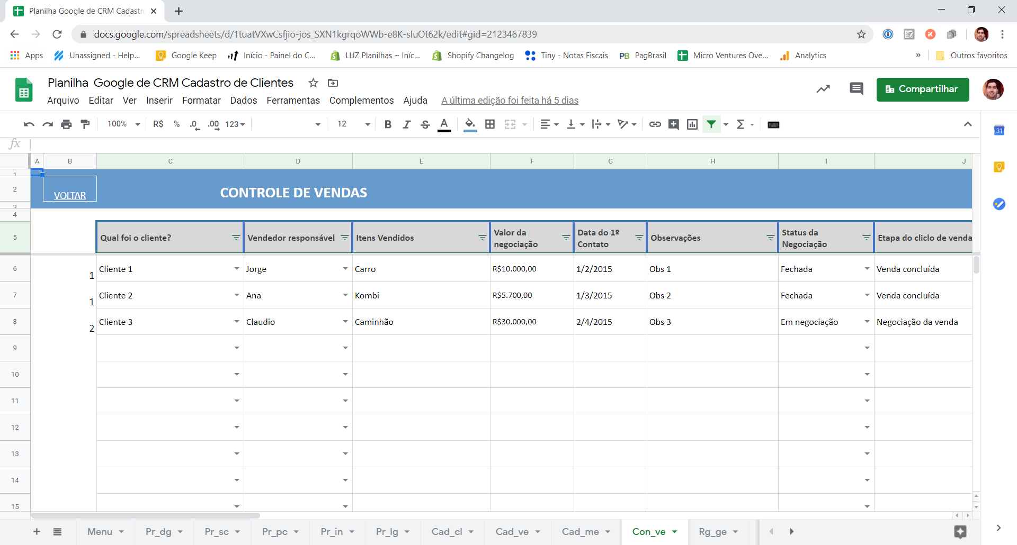Open the activity trend dashboard icon
This screenshot has height=545, width=1017.
(823, 89)
